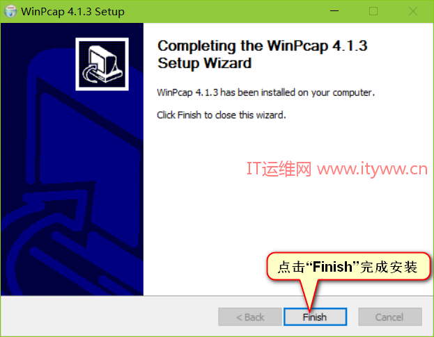Click the gray footer bar left of Back
This screenshot has height=337, width=434.
tap(109, 317)
